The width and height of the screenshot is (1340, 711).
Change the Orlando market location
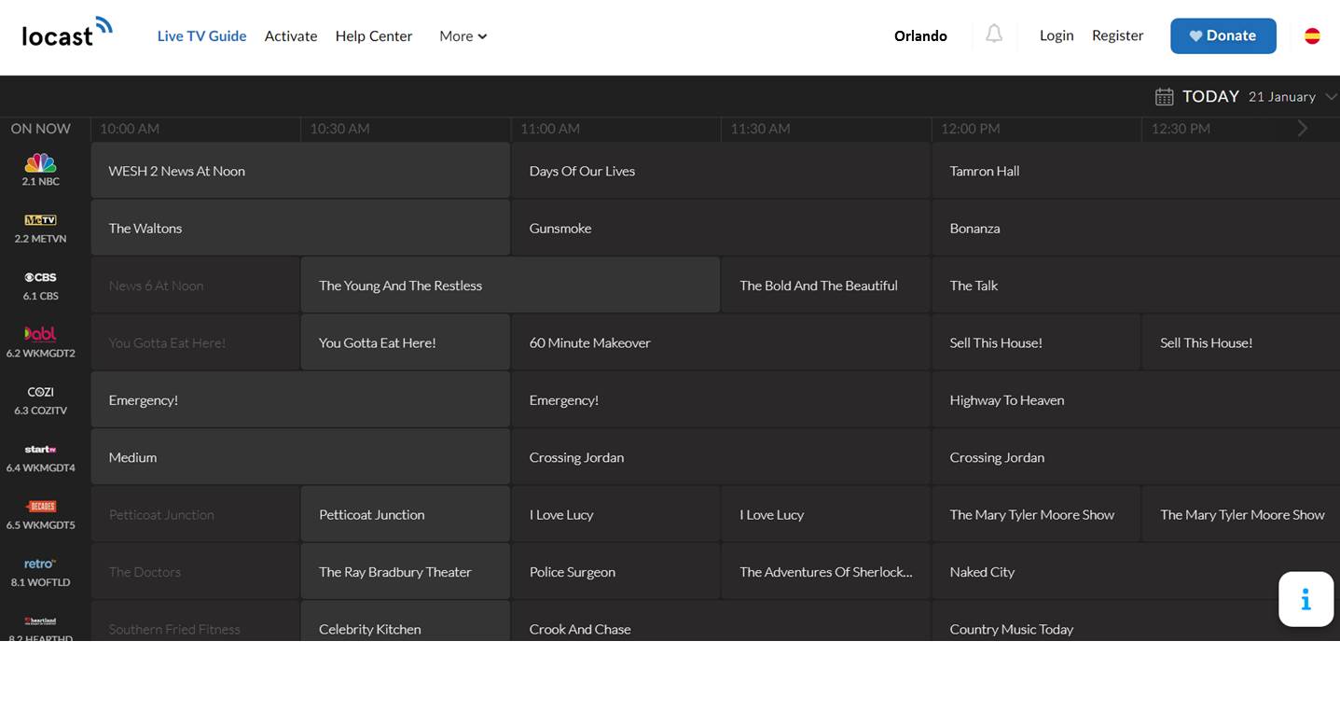pyautogui.click(x=919, y=36)
